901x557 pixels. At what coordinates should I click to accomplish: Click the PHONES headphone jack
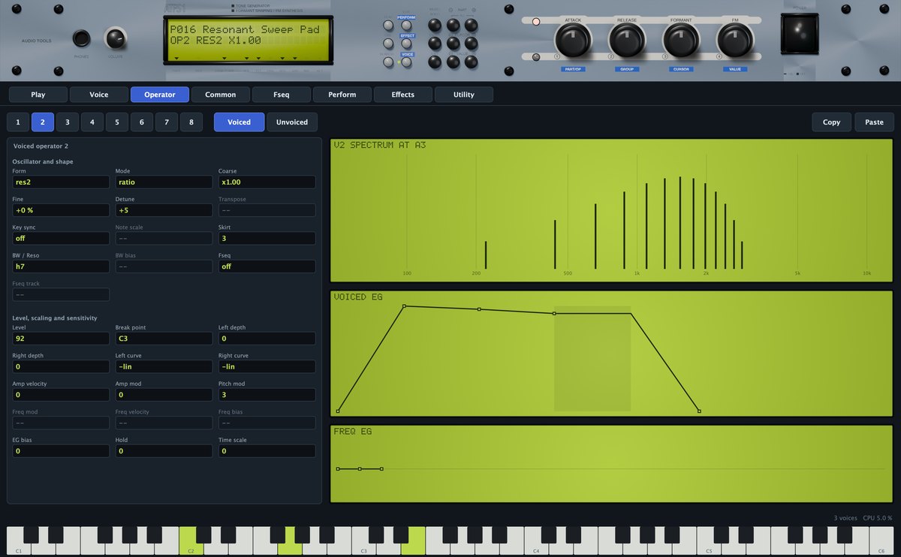81,39
